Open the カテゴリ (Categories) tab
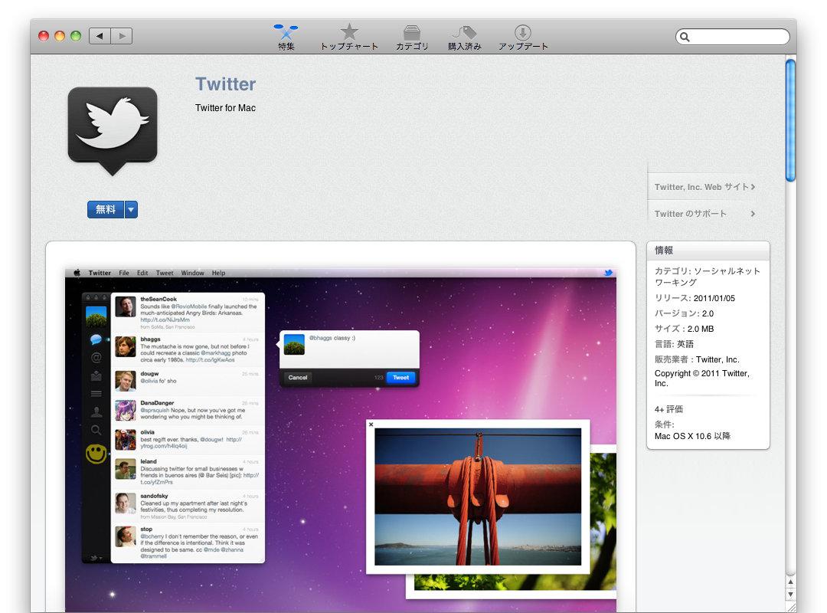The image size is (827, 613). click(412, 37)
